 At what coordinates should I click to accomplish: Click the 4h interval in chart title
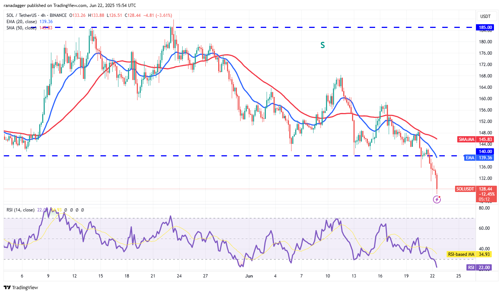(44, 15)
